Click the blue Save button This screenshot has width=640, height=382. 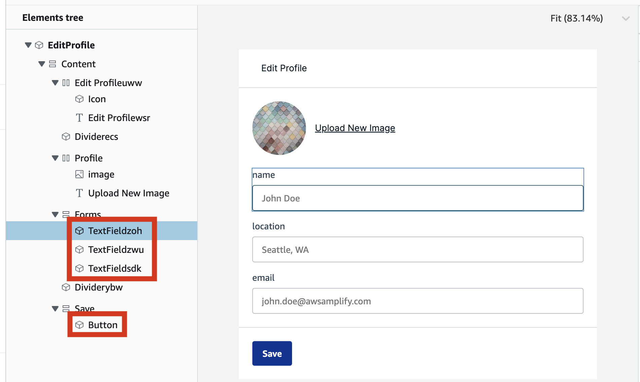pyautogui.click(x=272, y=353)
